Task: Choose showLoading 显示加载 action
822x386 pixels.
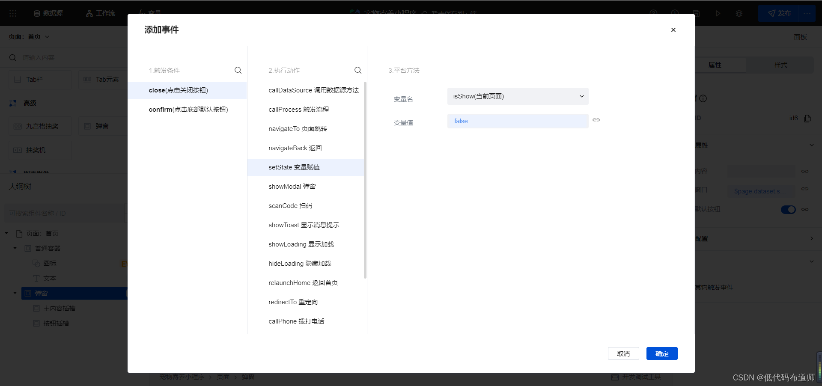Action: click(x=305, y=244)
